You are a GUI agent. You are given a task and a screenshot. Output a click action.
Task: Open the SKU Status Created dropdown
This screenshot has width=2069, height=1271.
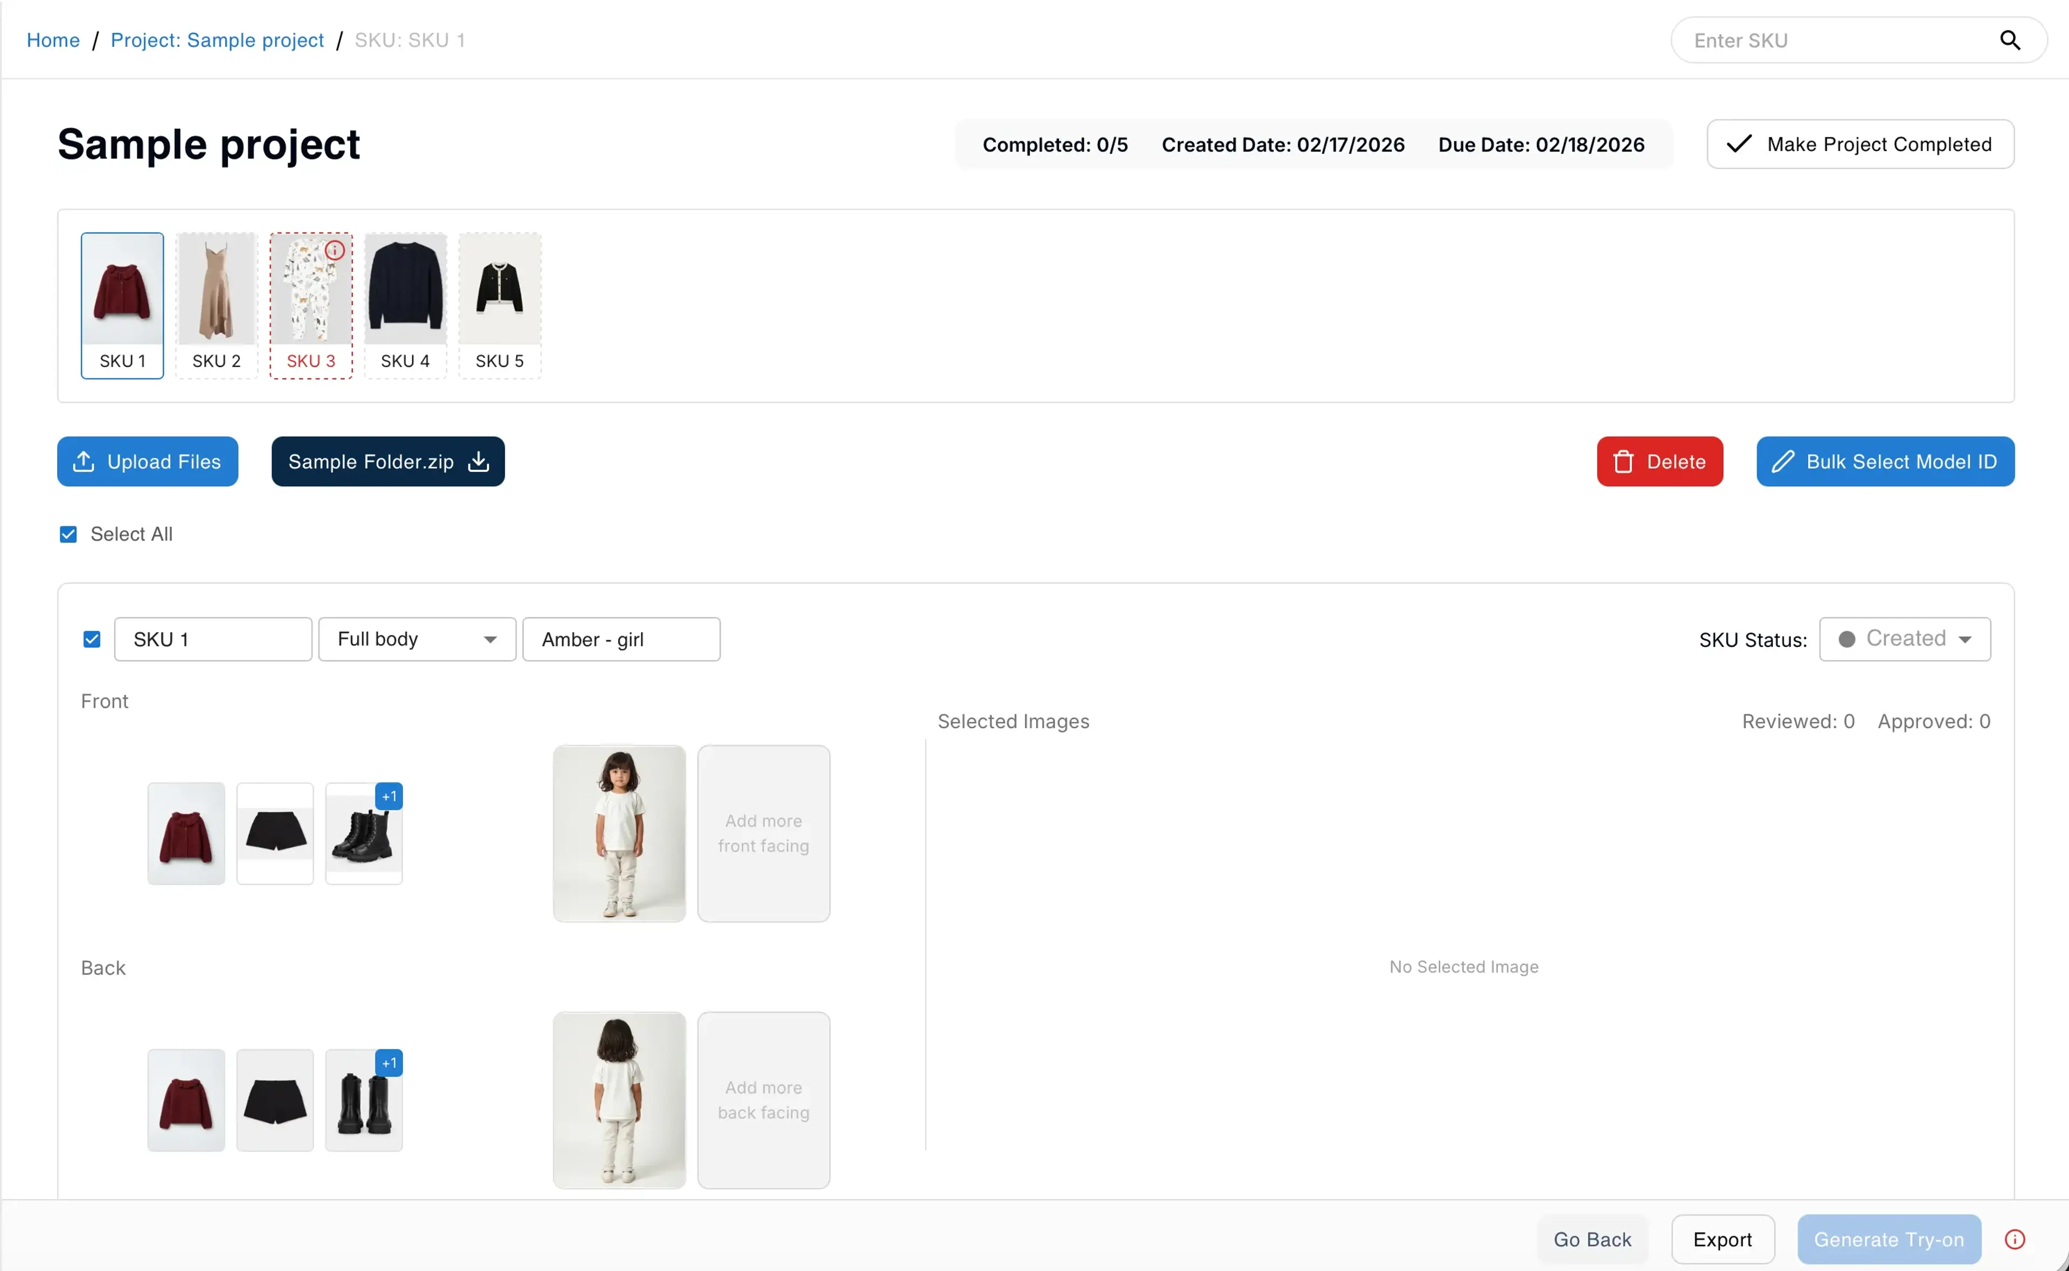point(1904,639)
